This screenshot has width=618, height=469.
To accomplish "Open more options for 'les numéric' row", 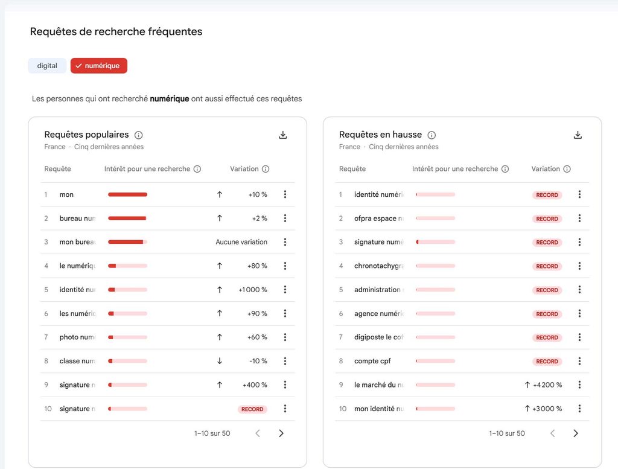I will (x=285, y=313).
